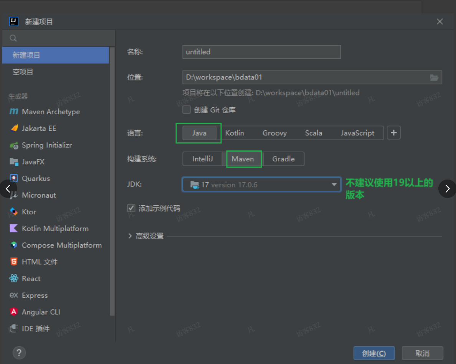Select Groovy as the language
The image size is (456, 364).
click(x=274, y=133)
